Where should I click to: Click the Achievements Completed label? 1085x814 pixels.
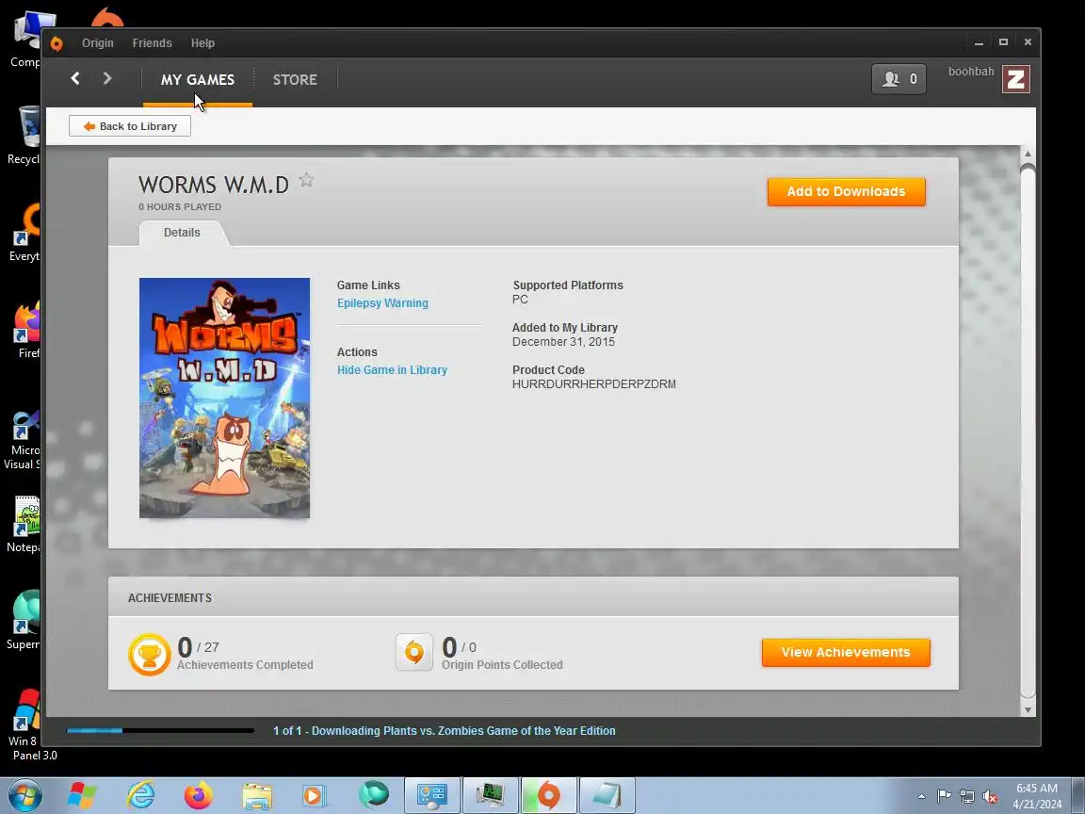(x=245, y=665)
